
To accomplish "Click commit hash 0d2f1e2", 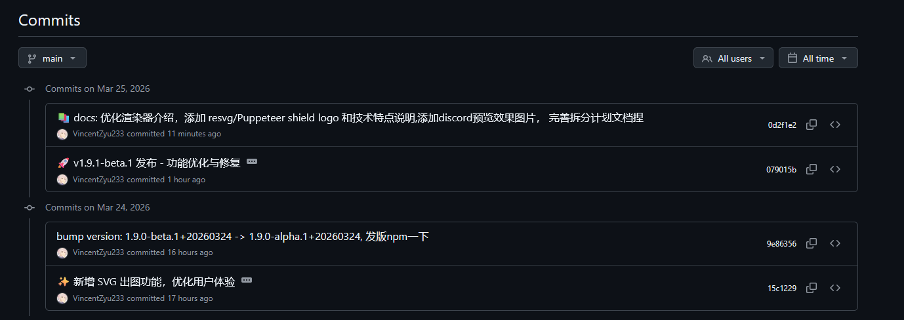I will [x=782, y=125].
